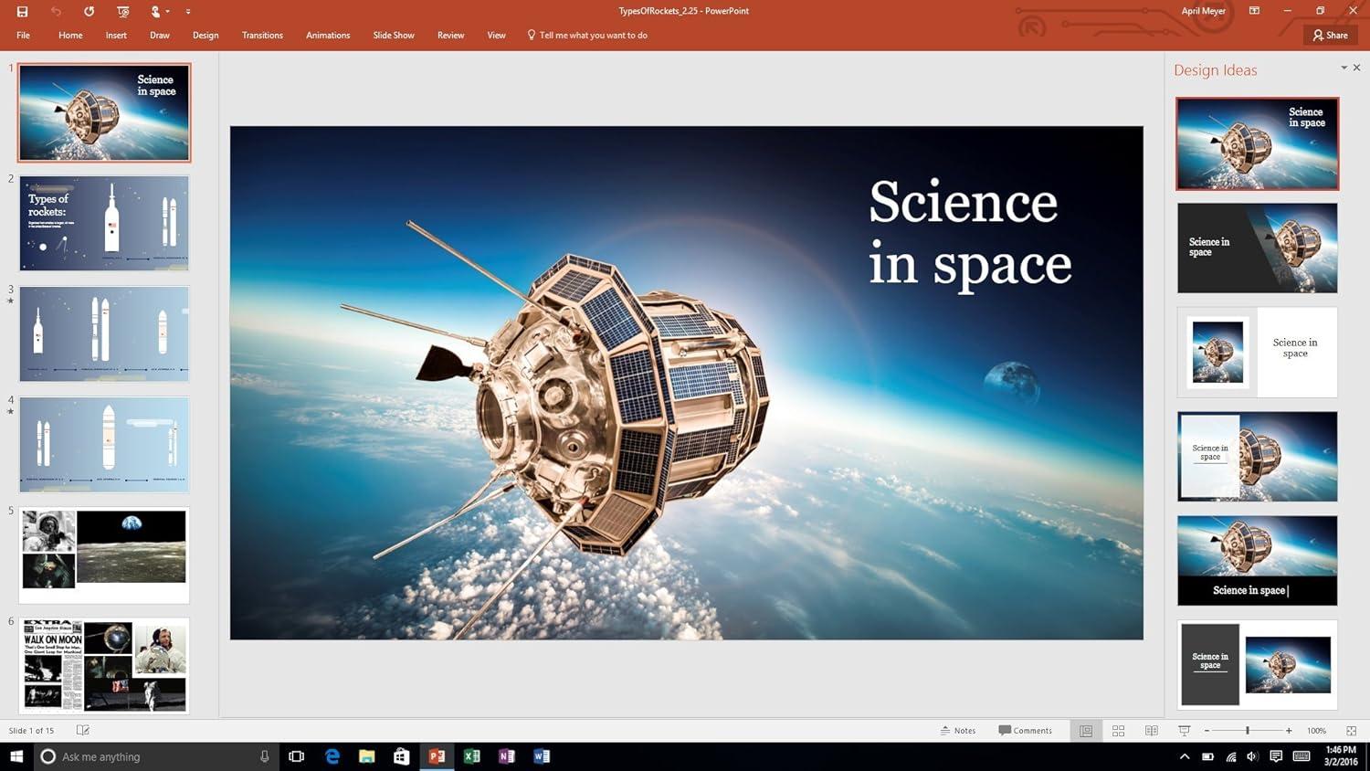Expand the Touch/Mouse Mode dropdown
This screenshot has width=1370, height=771.
click(x=167, y=12)
